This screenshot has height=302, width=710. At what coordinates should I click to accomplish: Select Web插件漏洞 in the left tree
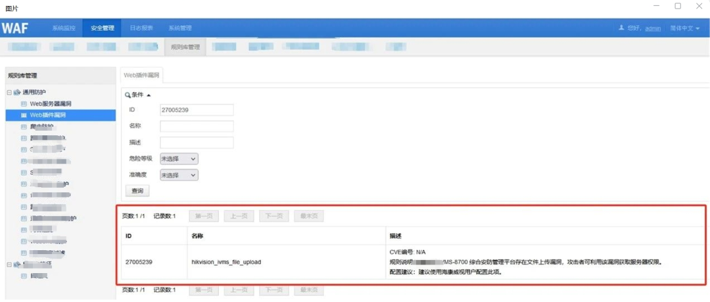click(x=48, y=115)
